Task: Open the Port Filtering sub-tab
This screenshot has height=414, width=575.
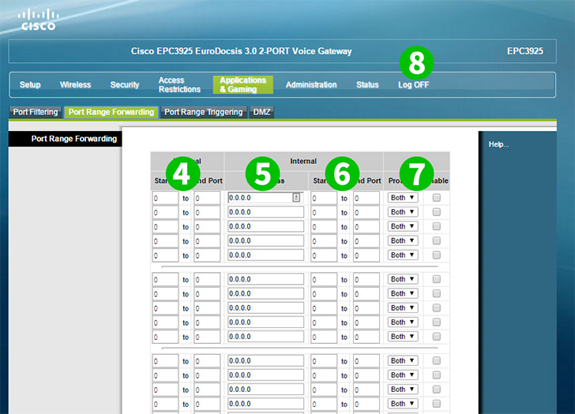Action: coord(36,112)
